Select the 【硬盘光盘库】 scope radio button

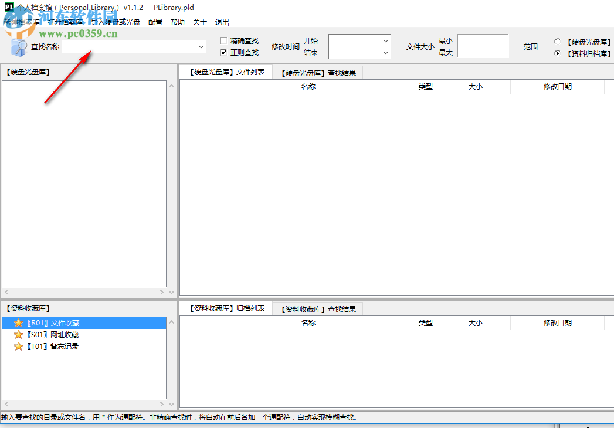[557, 42]
